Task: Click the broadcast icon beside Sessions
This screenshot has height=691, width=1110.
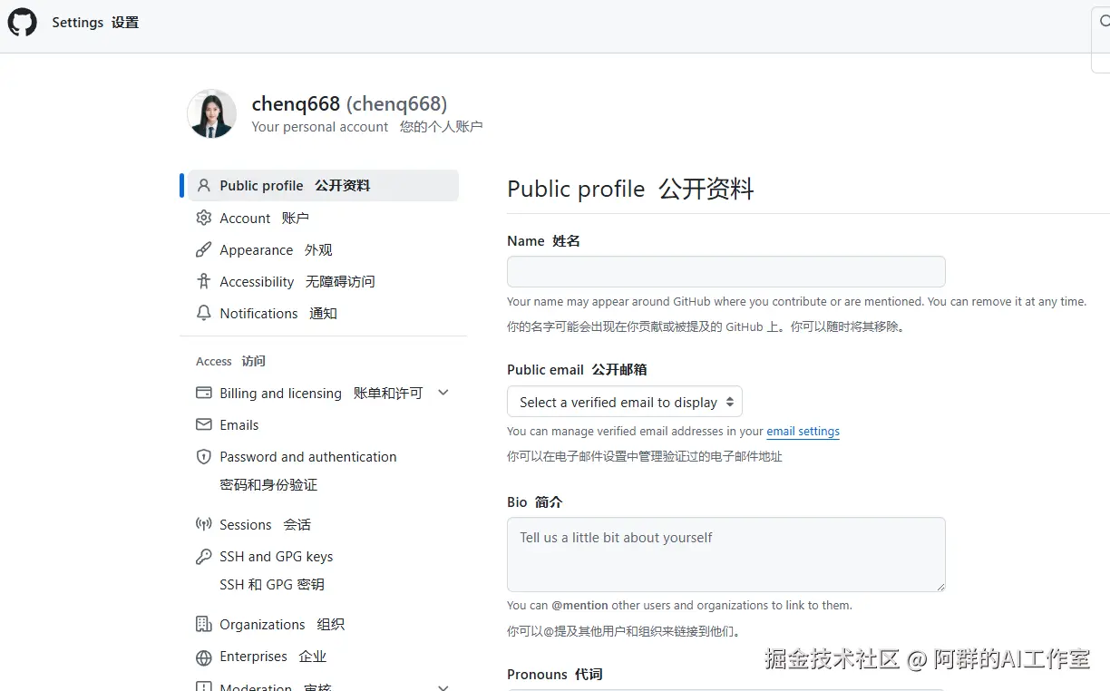Action: click(x=204, y=524)
